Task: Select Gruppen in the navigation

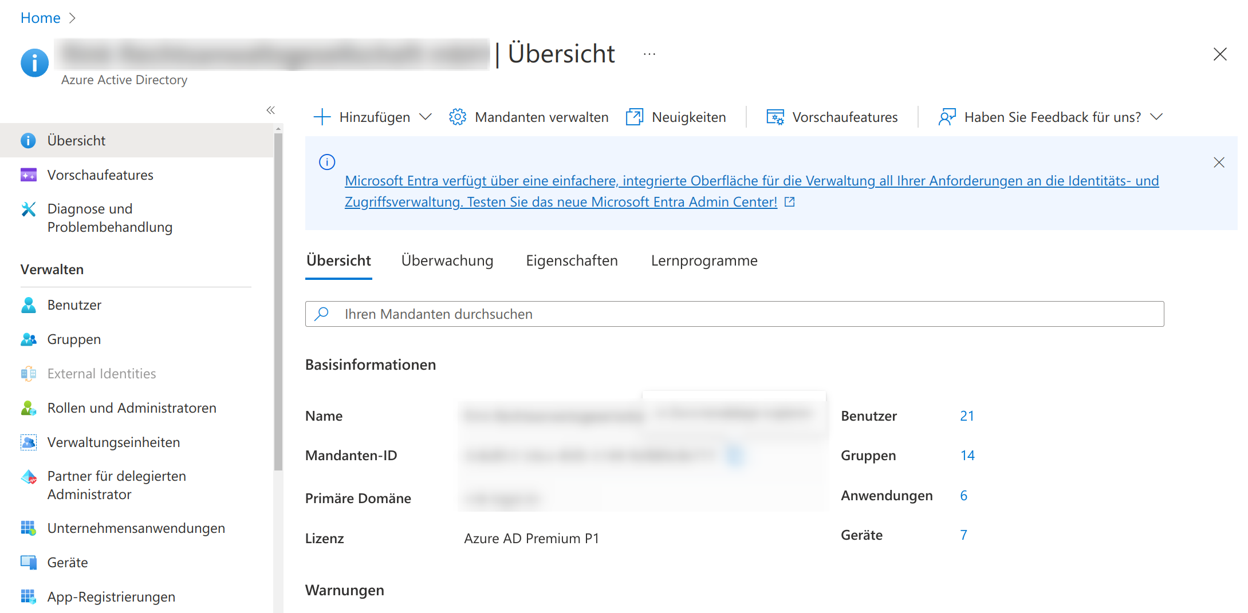Action: [74, 339]
